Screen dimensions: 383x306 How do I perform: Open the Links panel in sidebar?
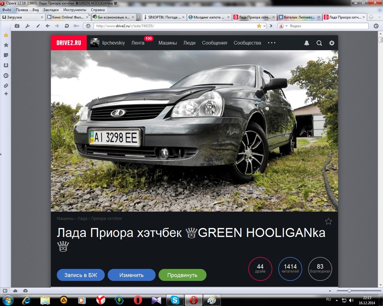[x=6, y=86]
